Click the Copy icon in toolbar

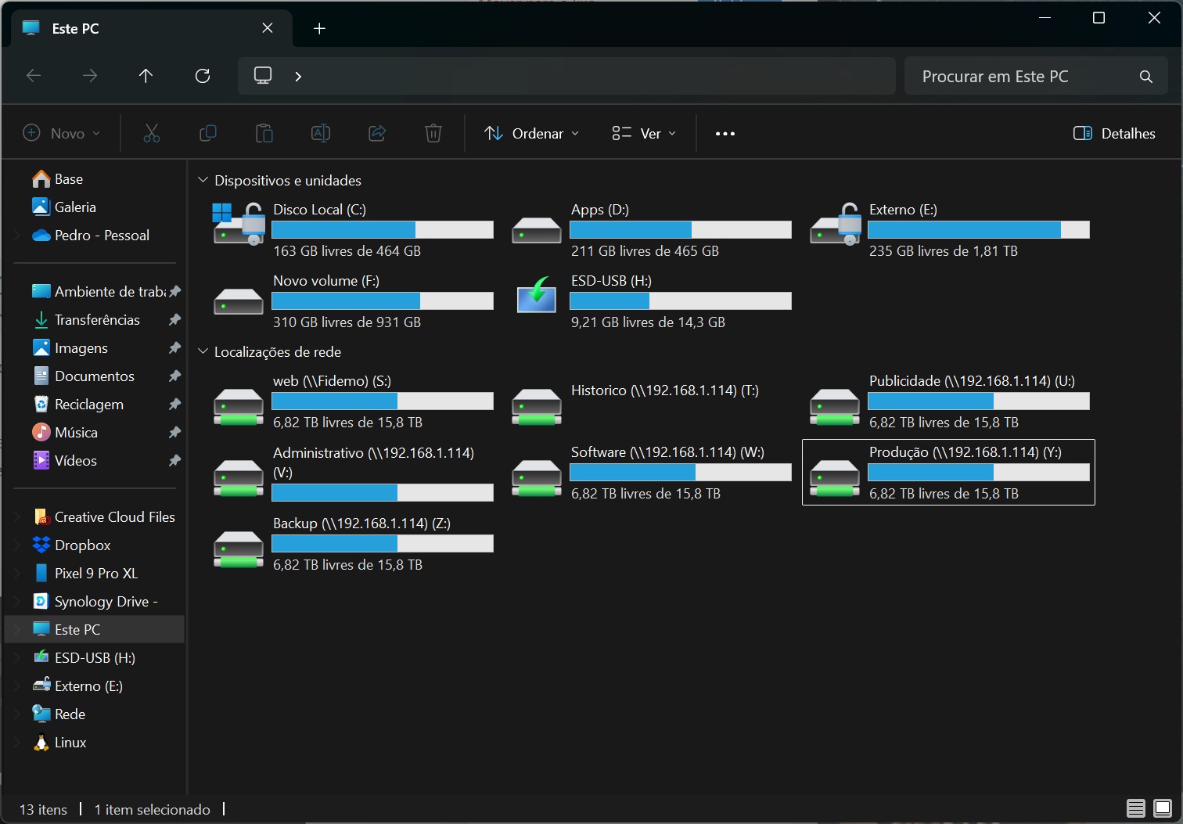click(208, 134)
